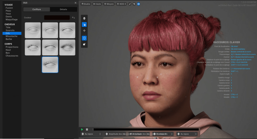Click the 'Caméra jambes' shortcut label
Viewport: 257px width, 139px height.
click(224, 85)
